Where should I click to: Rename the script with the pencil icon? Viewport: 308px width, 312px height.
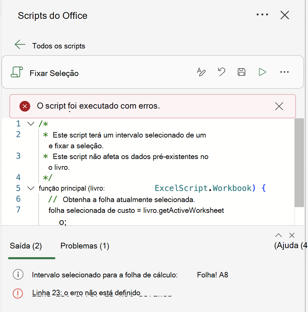click(201, 72)
